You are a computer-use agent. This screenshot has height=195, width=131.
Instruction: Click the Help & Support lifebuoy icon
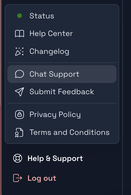(x=18, y=158)
